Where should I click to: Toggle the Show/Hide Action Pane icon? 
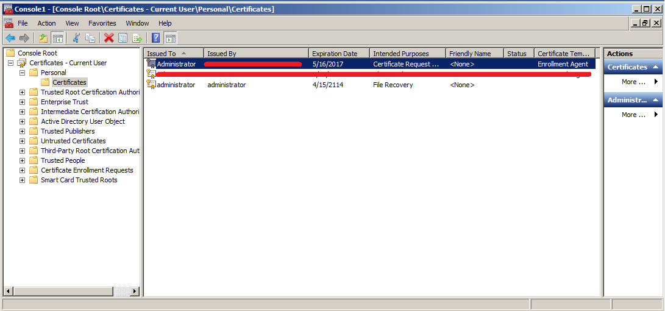[x=170, y=38]
